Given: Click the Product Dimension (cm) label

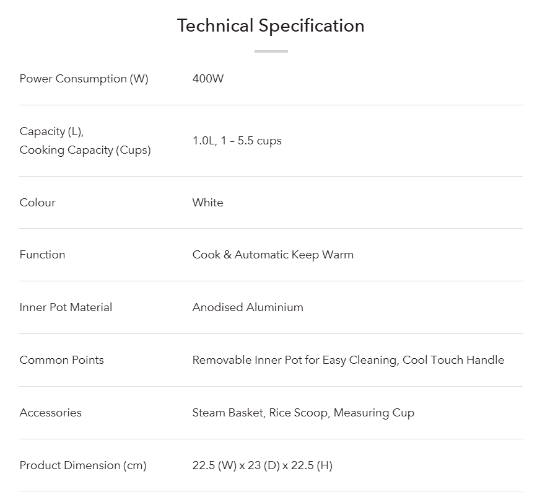Looking at the screenshot, I should coord(83,465).
